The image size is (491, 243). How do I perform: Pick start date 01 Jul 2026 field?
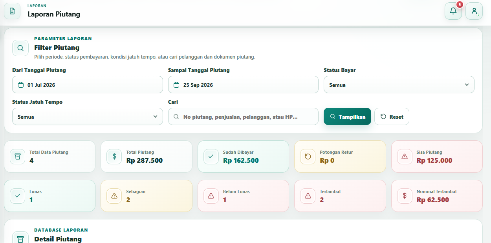pos(88,85)
